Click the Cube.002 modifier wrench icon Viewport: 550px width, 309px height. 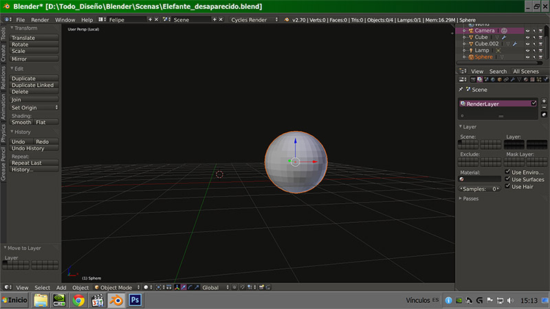coord(514,44)
